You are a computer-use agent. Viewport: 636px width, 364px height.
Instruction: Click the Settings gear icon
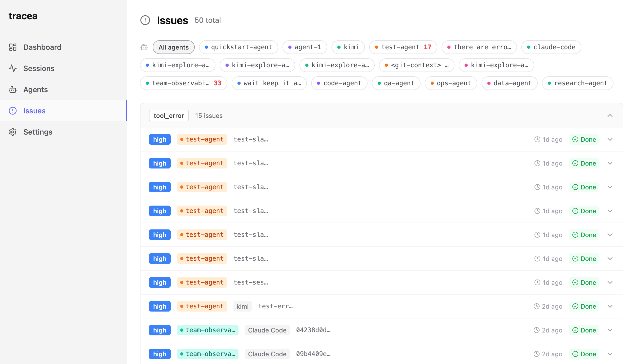(x=13, y=132)
